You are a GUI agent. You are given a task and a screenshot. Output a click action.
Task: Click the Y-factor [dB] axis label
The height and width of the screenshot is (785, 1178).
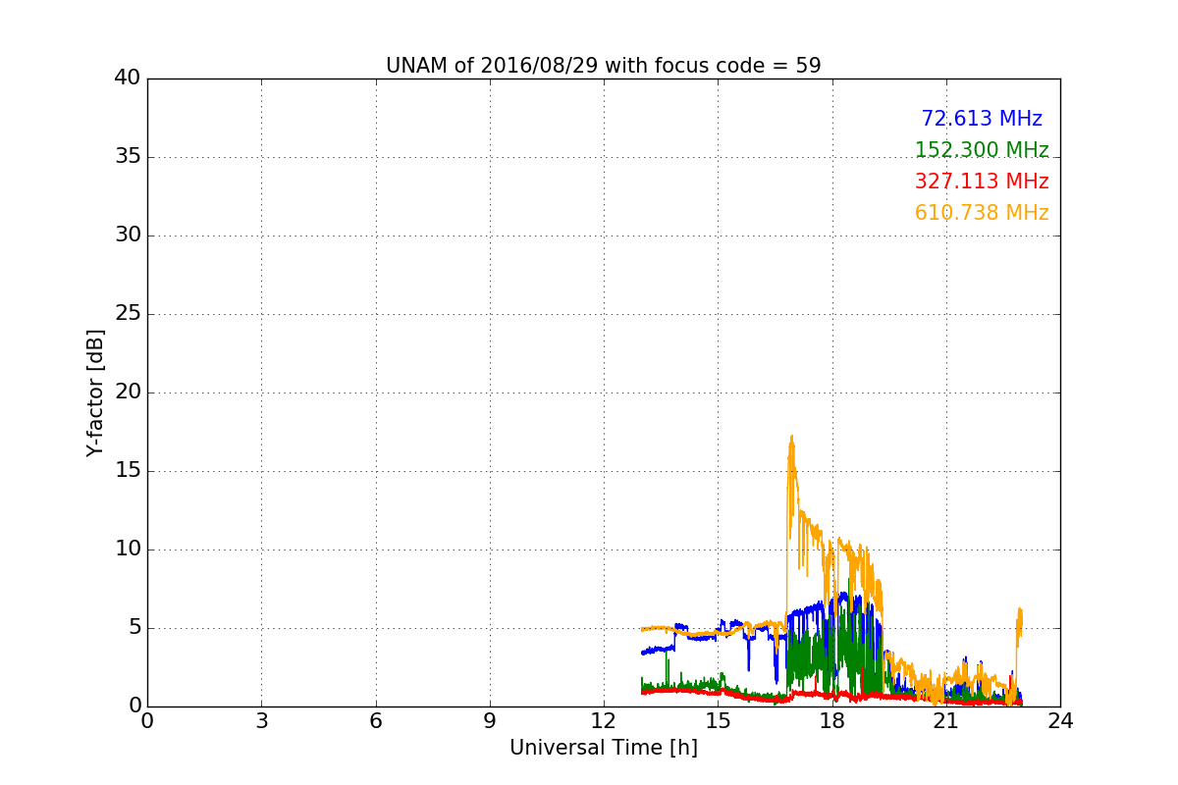[x=95, y=392]
